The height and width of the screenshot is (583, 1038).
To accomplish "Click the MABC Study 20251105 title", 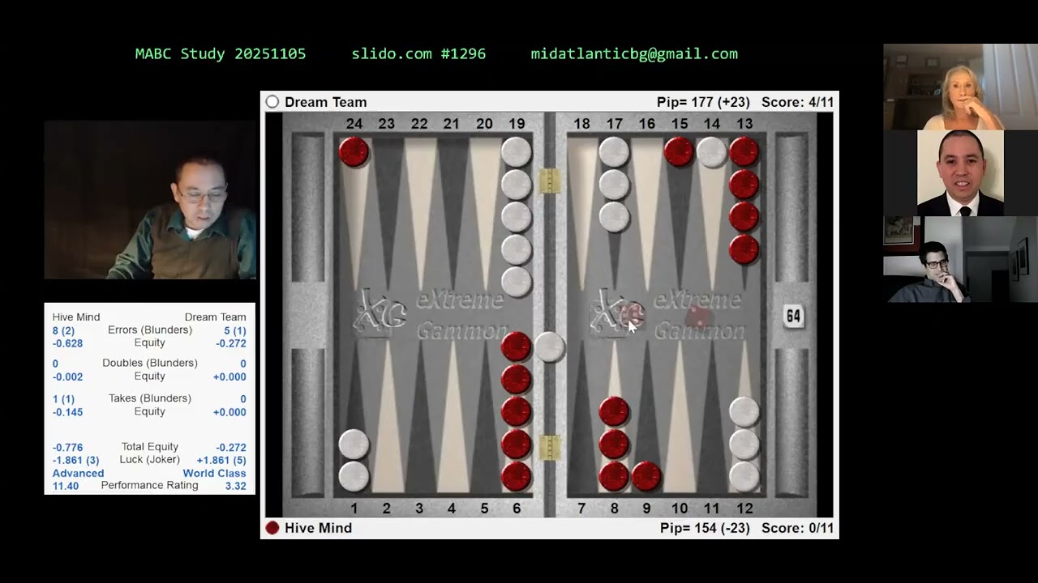I will click(x=221, y=54).
